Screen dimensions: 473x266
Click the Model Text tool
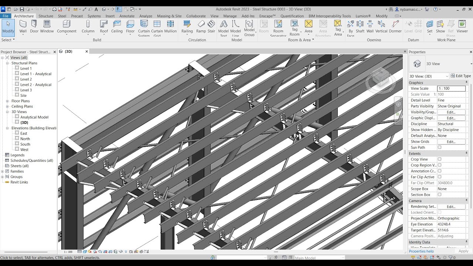(x=224, y=28)
